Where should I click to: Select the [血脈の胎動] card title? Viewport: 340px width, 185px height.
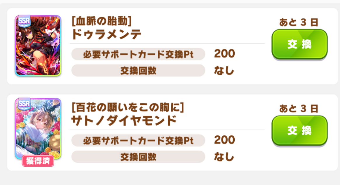tap(101, 22)
